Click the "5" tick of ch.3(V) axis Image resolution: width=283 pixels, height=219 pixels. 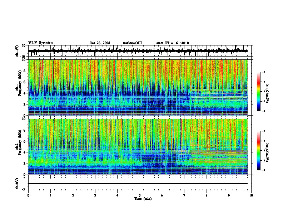[x=25, y=178]
